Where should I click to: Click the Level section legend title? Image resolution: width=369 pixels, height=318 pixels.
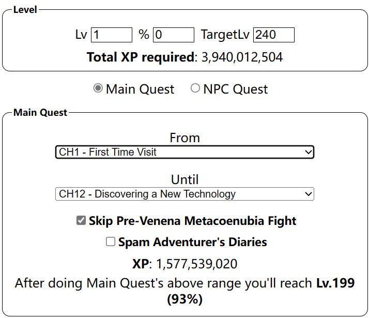25,10
